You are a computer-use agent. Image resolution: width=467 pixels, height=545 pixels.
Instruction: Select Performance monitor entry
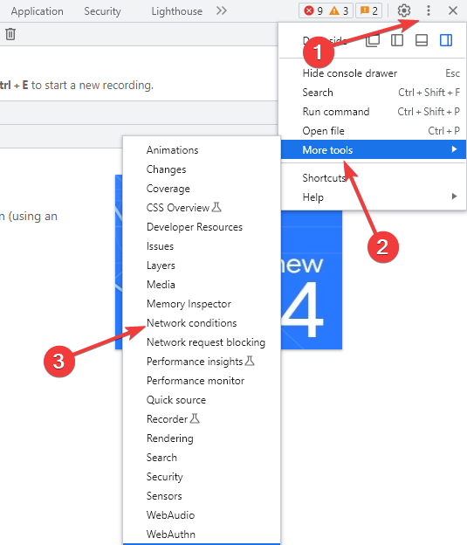click(x=196, y=381)
